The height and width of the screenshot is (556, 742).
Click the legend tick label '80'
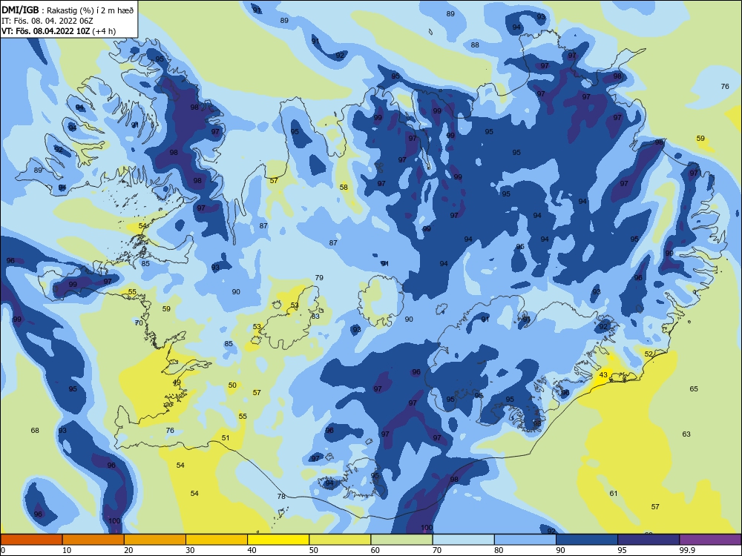pyautogui.click(x=499, y=550)
